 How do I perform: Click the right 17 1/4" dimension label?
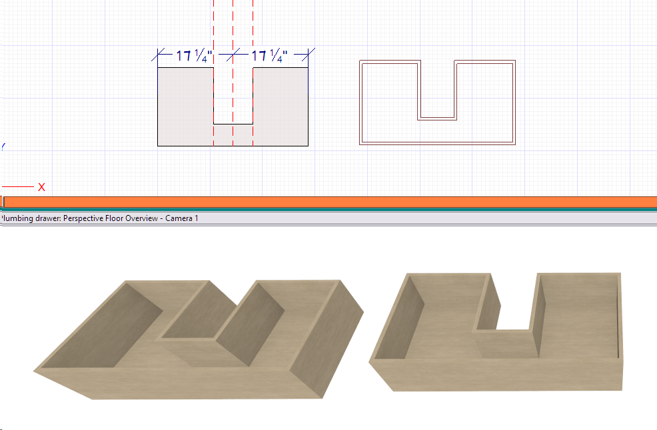point(269,57)
